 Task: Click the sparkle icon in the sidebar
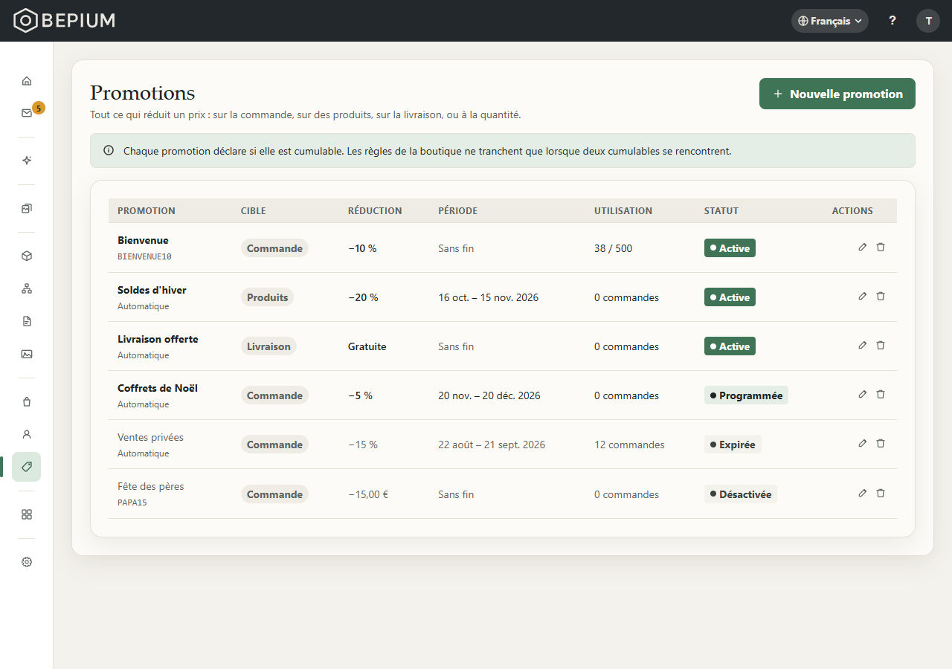(x=27, y=161)
